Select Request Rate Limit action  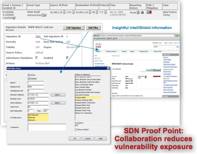click(x=88, y=108)
